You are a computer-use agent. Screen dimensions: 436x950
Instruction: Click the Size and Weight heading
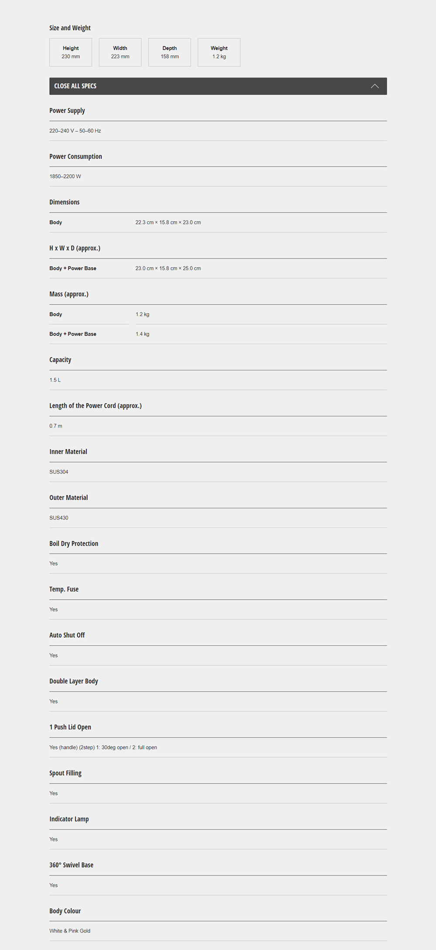click(70, 28)
